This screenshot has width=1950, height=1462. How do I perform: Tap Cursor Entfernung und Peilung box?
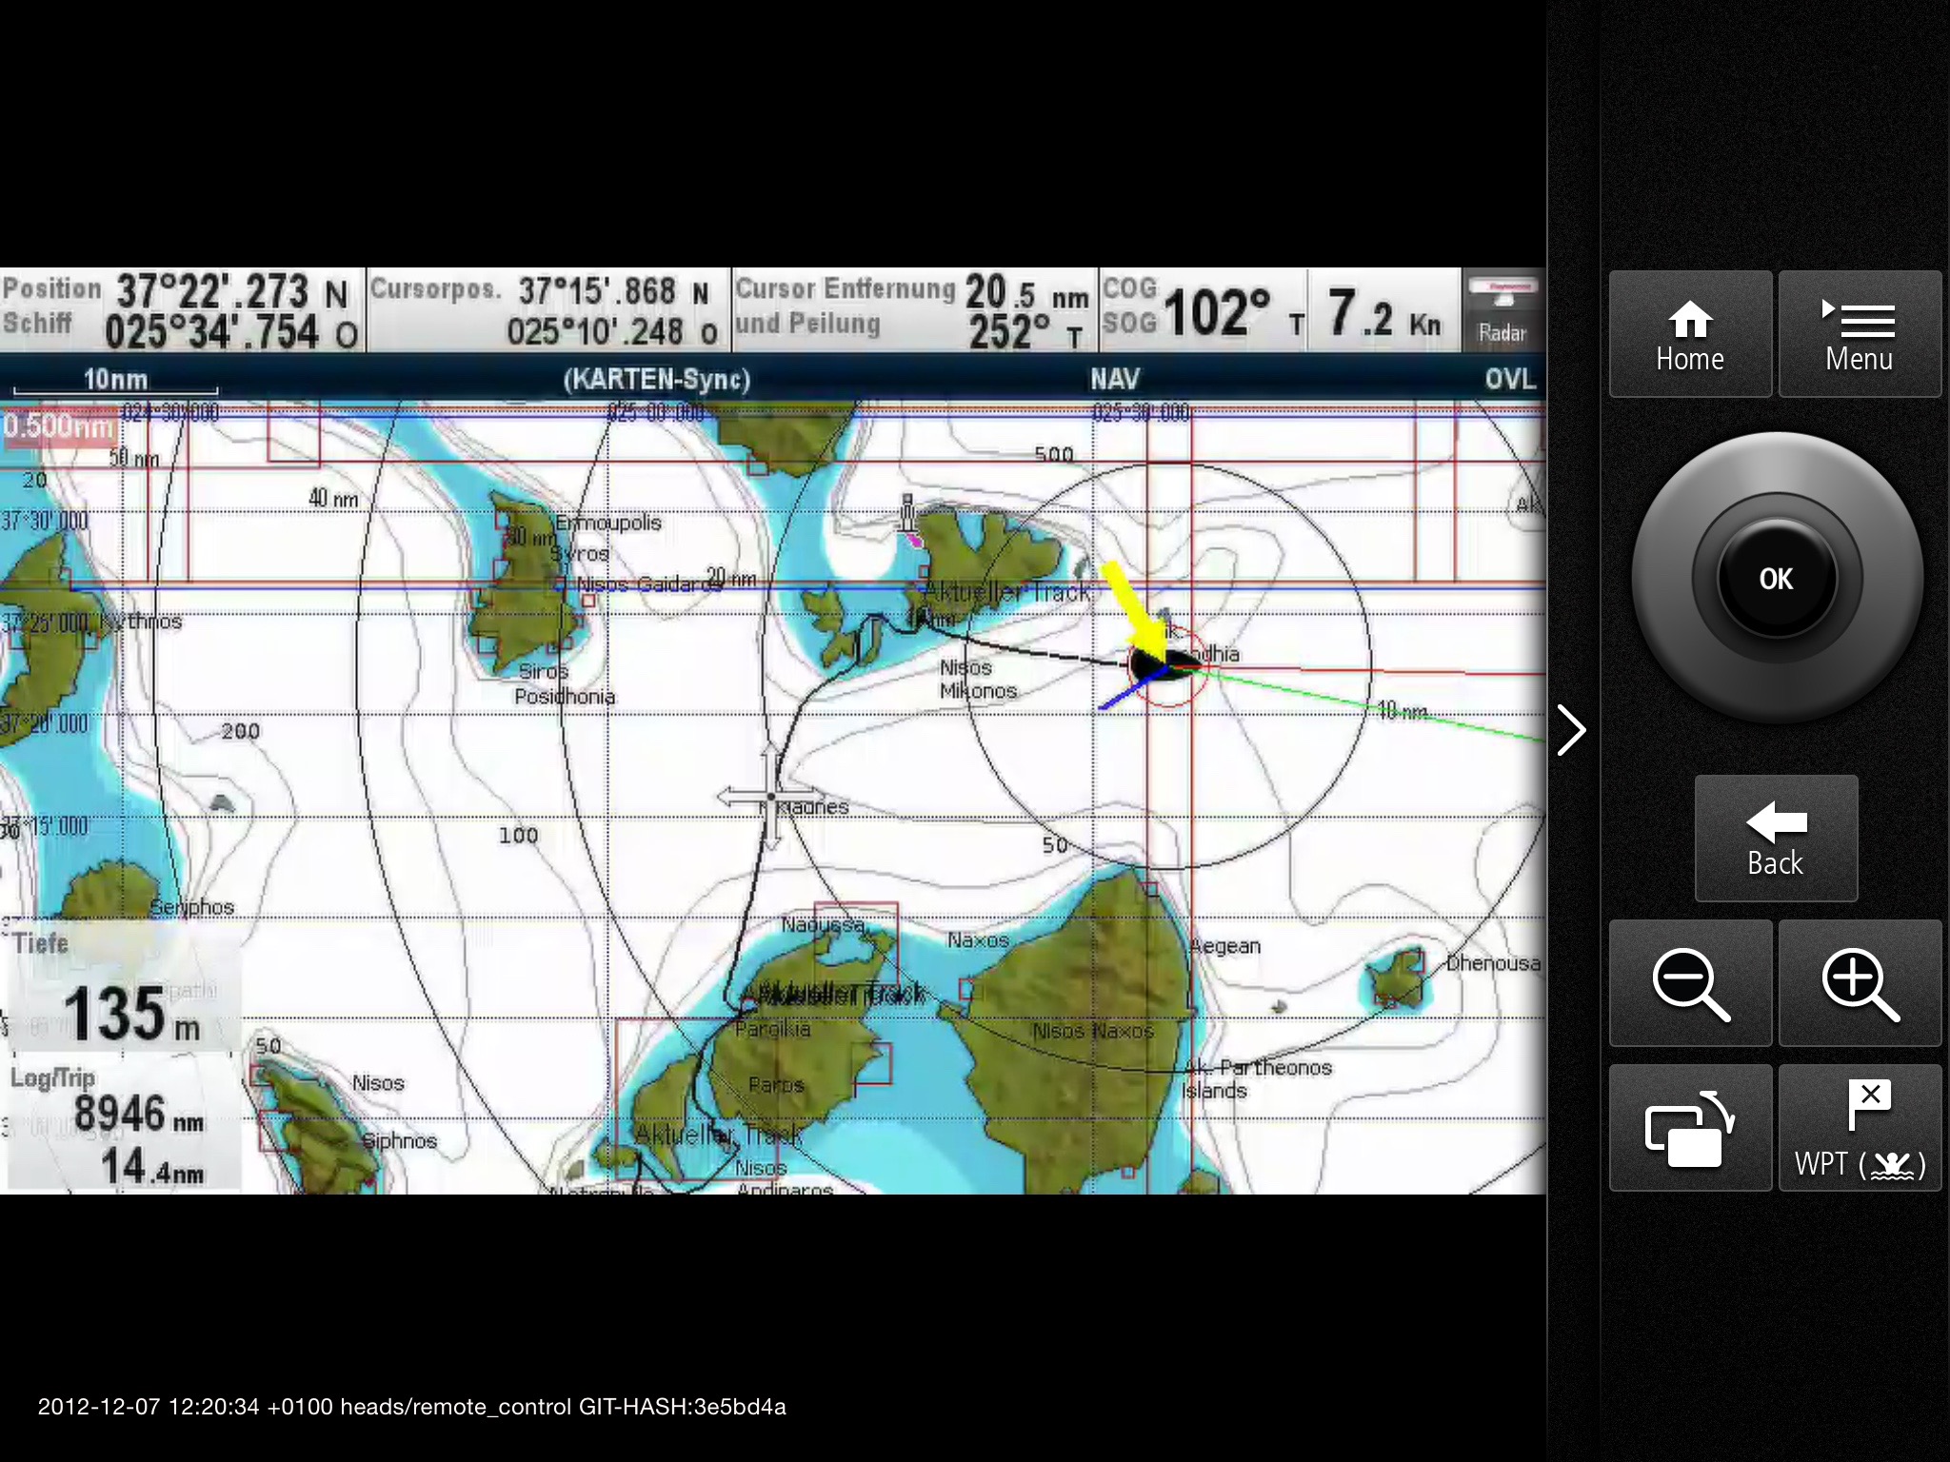coord(914,310)
